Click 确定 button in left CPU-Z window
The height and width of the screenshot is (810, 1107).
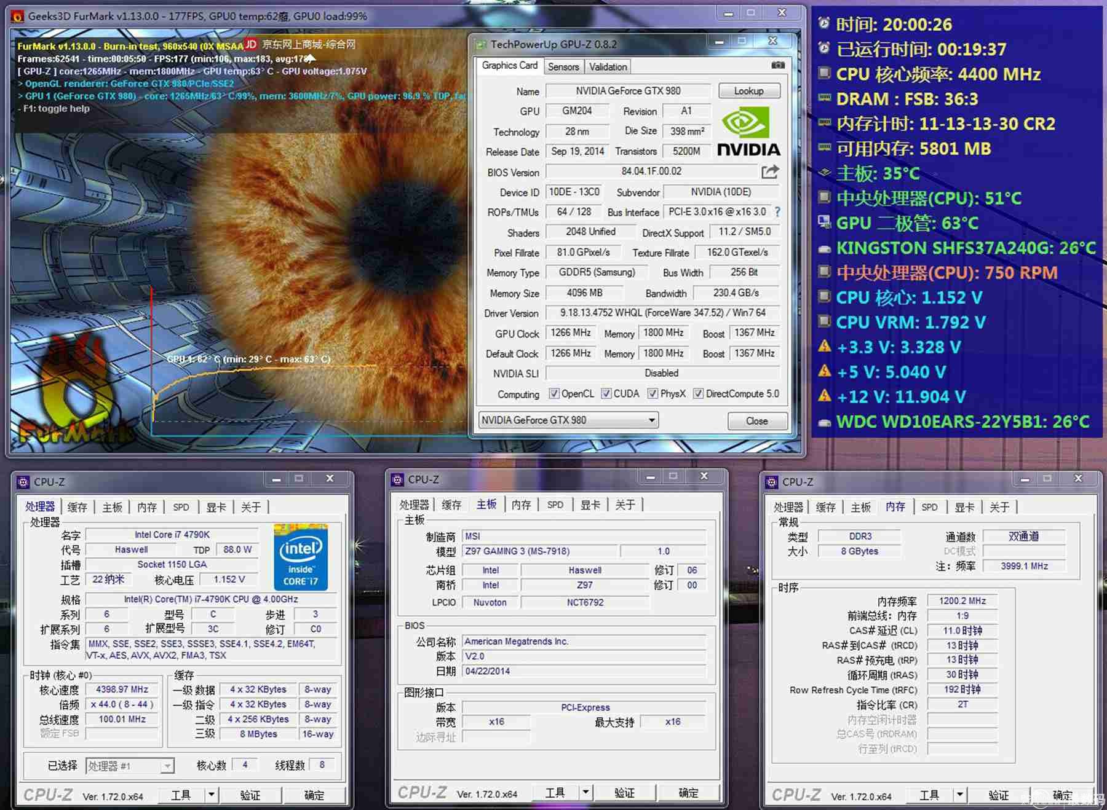point(314,795)
